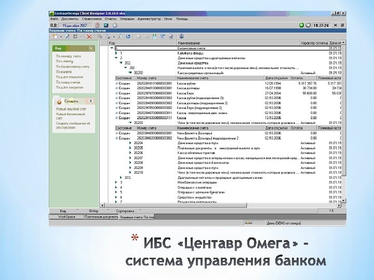Click the blue rightmost toolbar icon
The width and height of the screenshot is (374, 280).
point(182,36)
